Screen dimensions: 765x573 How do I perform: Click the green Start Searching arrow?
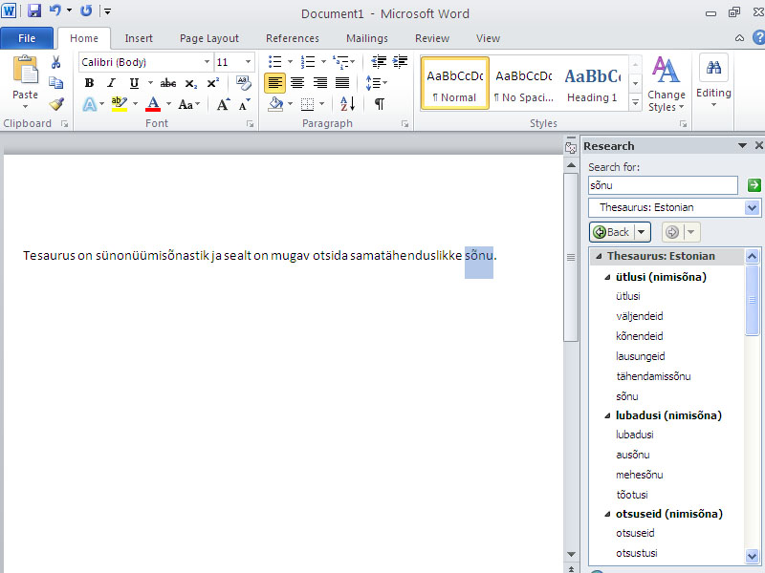pos(754,185)
